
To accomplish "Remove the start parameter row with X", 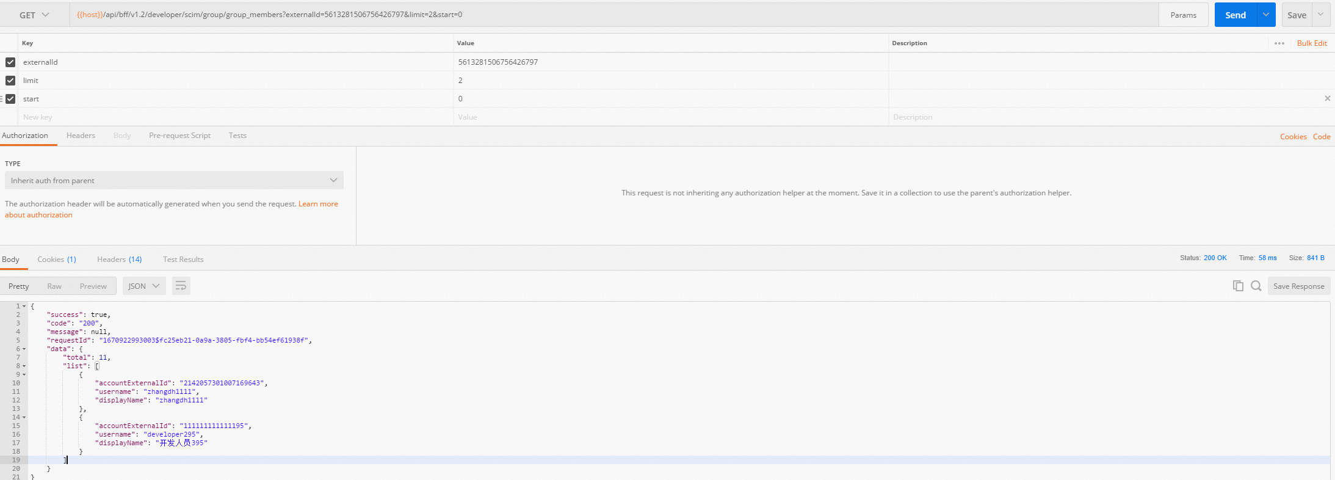I will 1327,98.
